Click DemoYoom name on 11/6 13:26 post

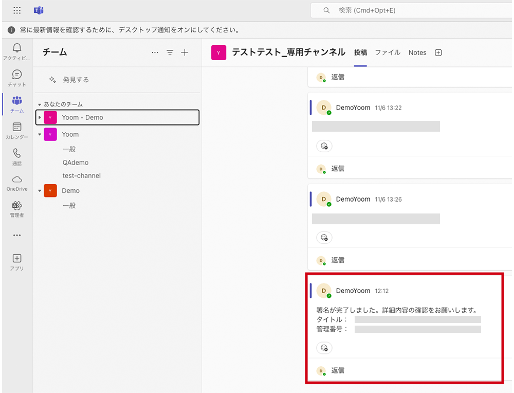click(x=353, y=200)
